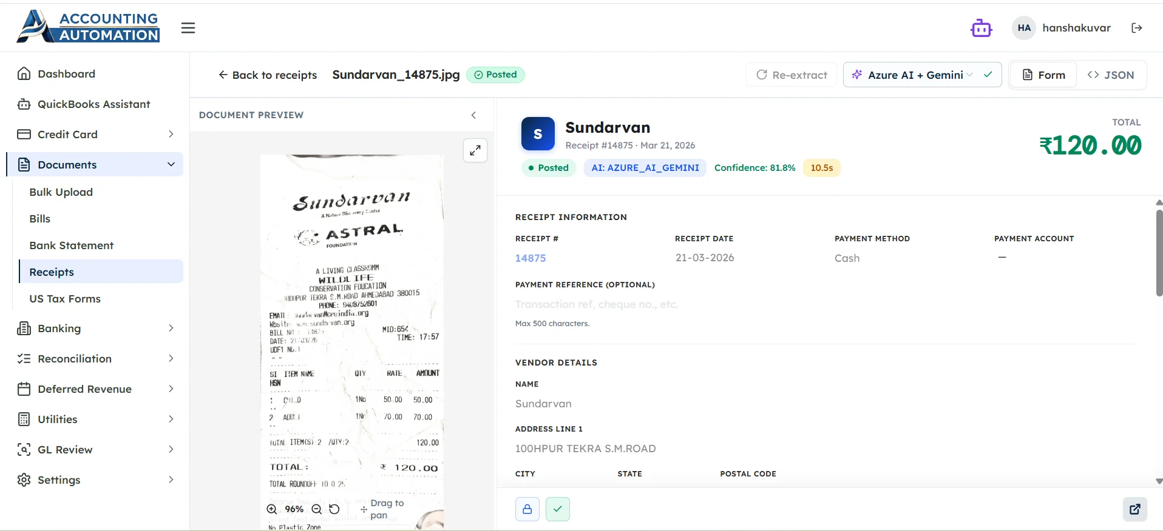Zoom out of the receipt preview
The height and width of the screenshot is (531, 1163).
coord(317,509)
